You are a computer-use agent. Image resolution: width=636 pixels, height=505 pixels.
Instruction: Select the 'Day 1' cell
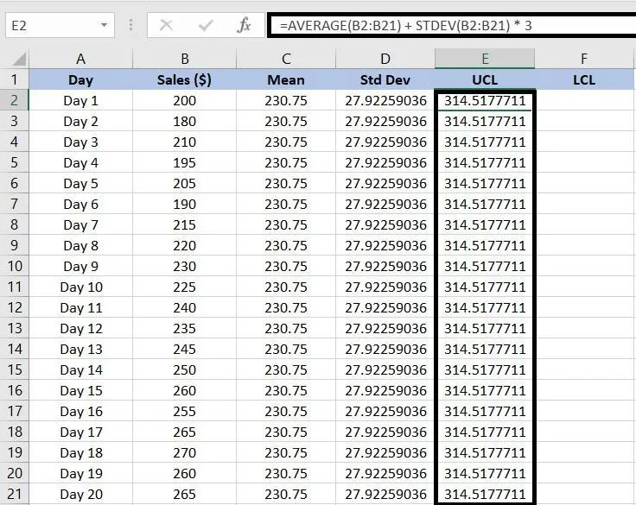(x=80, y=100)
